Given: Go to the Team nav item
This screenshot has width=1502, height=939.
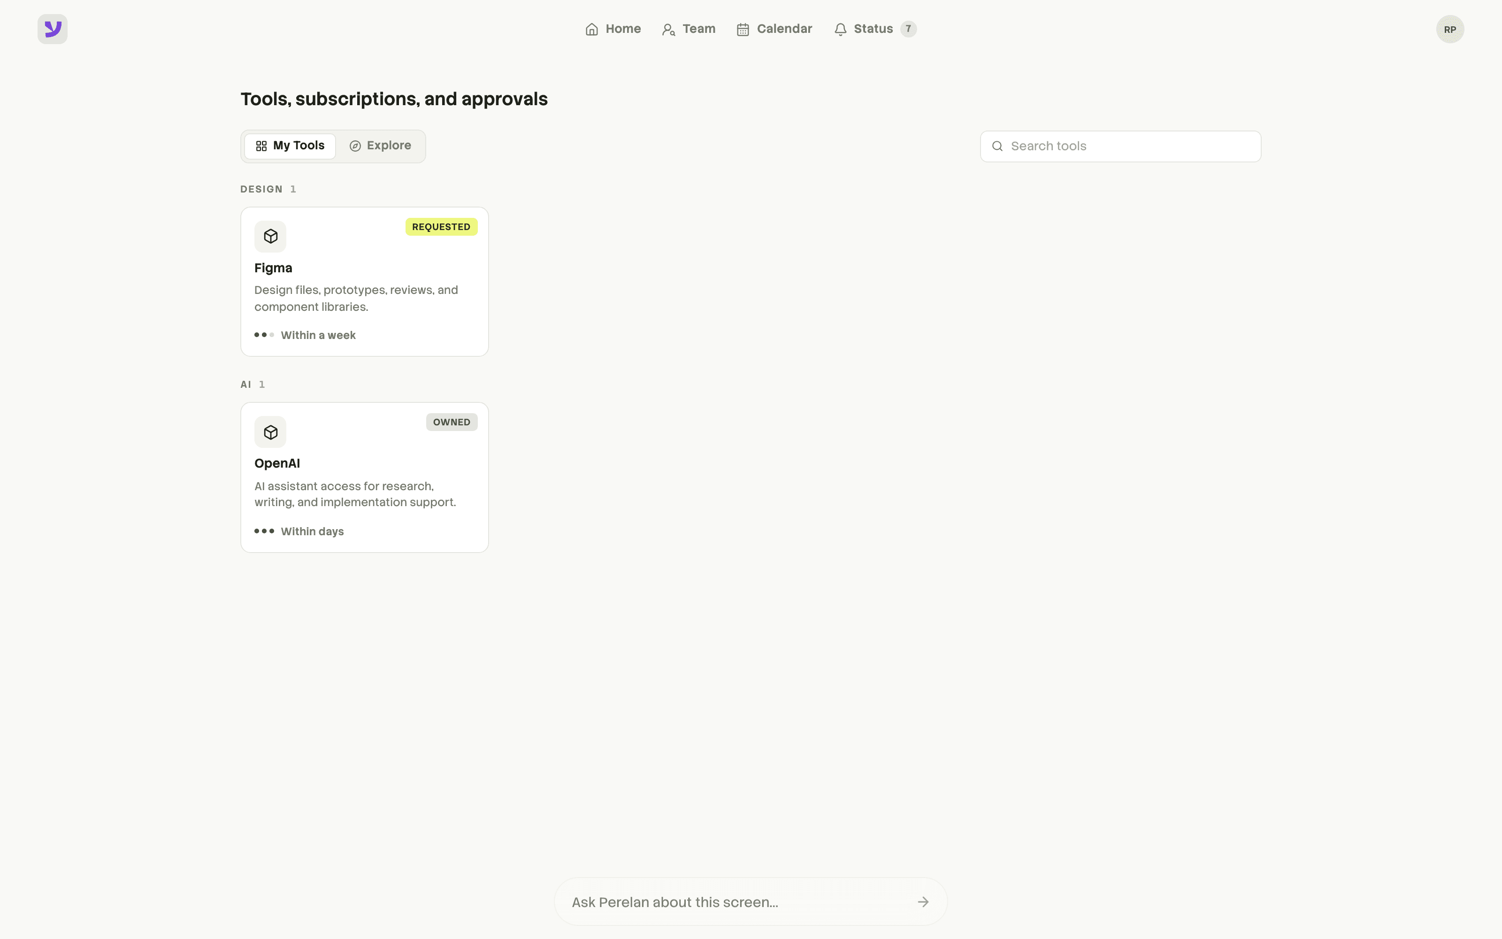Looking at the screenshot, I should (689, 29).
